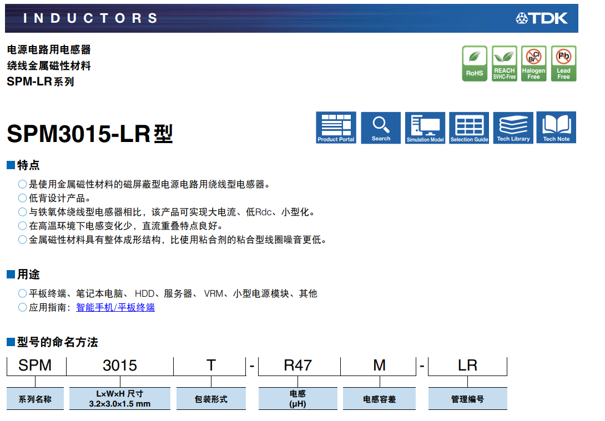Click the SPM-LR系列 series label
Image resolution: width=605 pixels, height=421 pixels.
41,82
